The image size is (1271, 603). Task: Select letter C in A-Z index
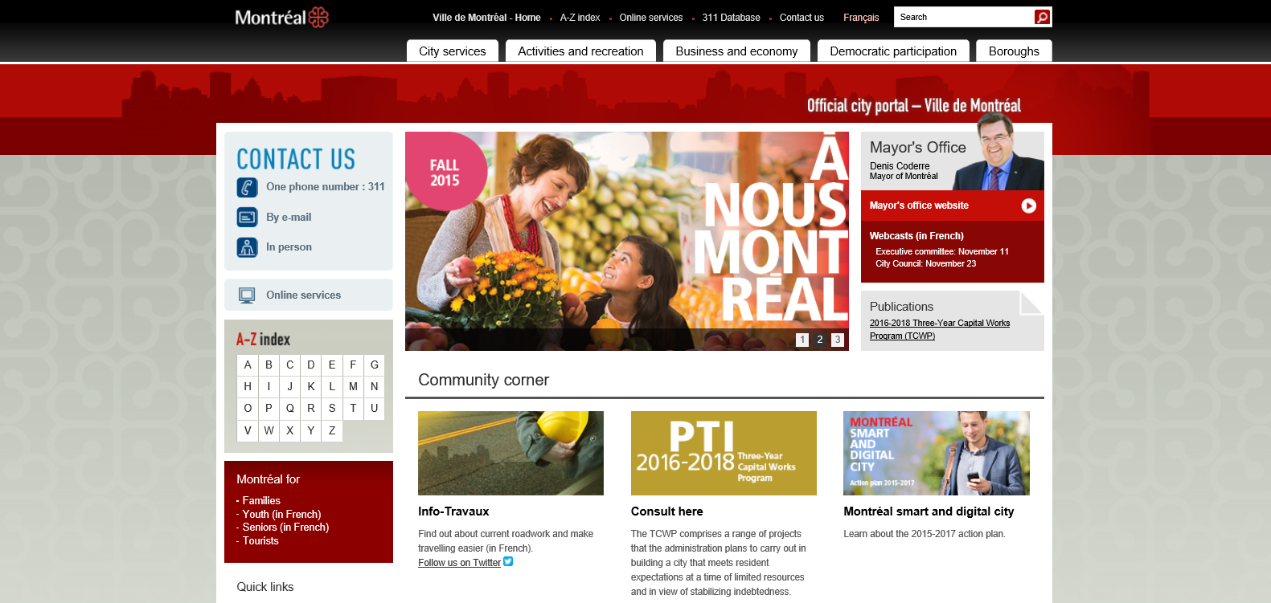(x=290, y=365)
